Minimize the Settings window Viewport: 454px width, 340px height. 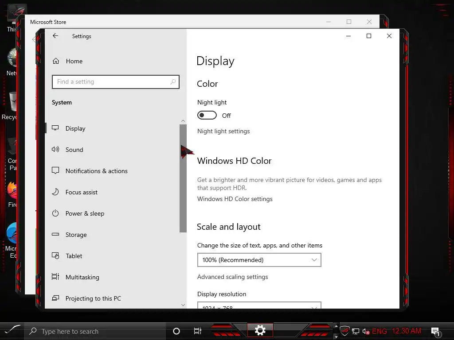(348, 36)
